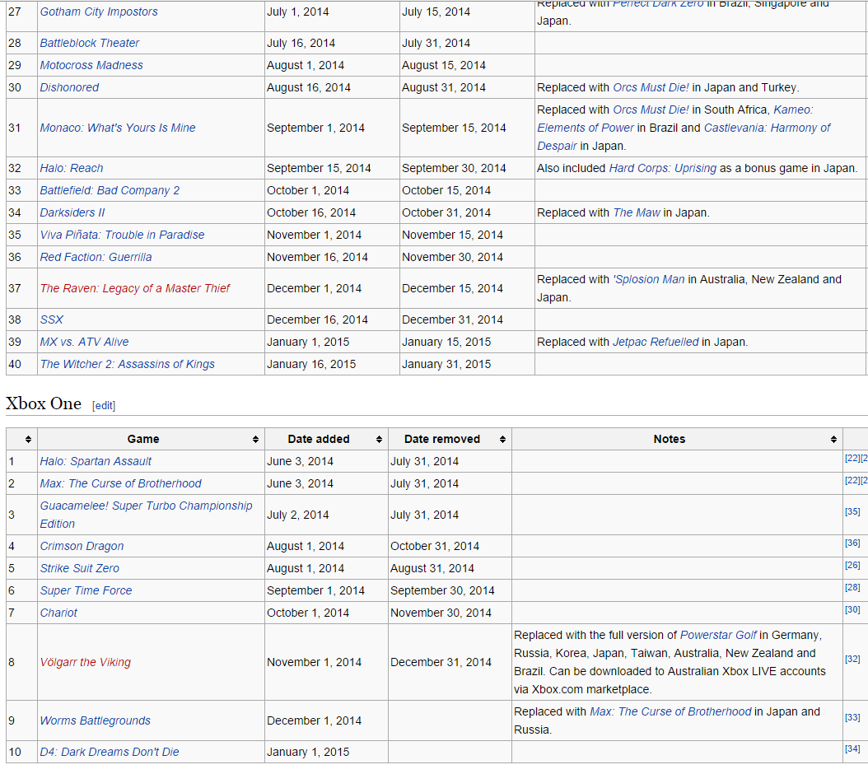868x774 pixels.
Task: Open MX vs. ATV Alive link
Action: click(84, 342)
